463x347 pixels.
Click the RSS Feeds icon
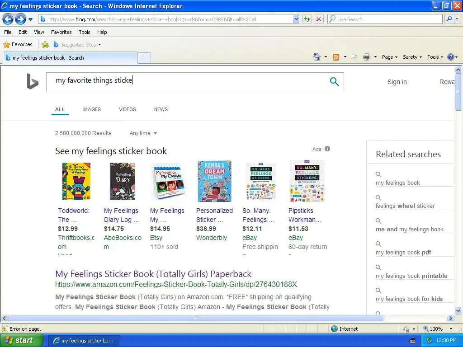point(336,57)
